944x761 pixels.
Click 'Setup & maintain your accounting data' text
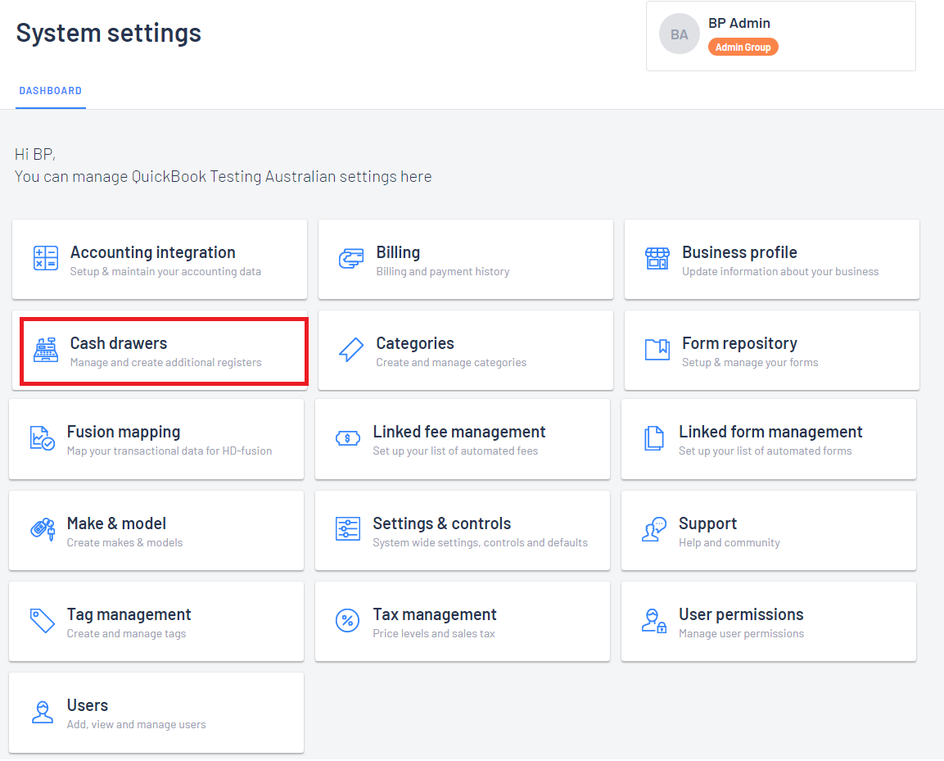tap(165, 272)
